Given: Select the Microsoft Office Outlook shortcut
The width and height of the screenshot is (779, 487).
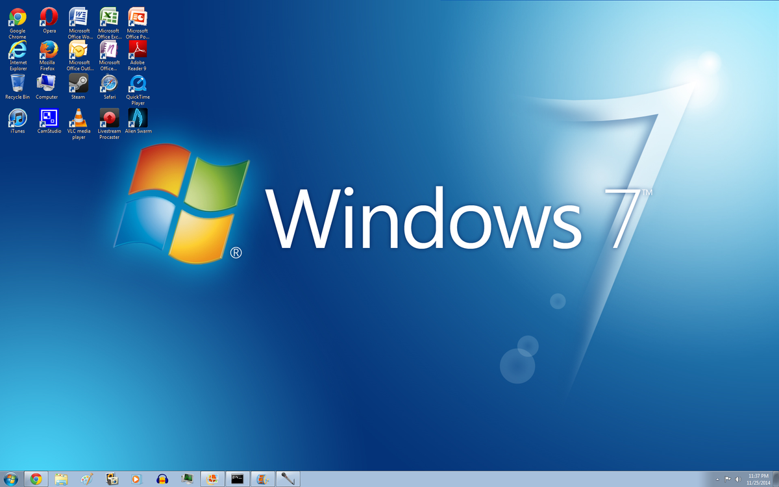Looking at the screenshot, I should click(x=79, y=56).
